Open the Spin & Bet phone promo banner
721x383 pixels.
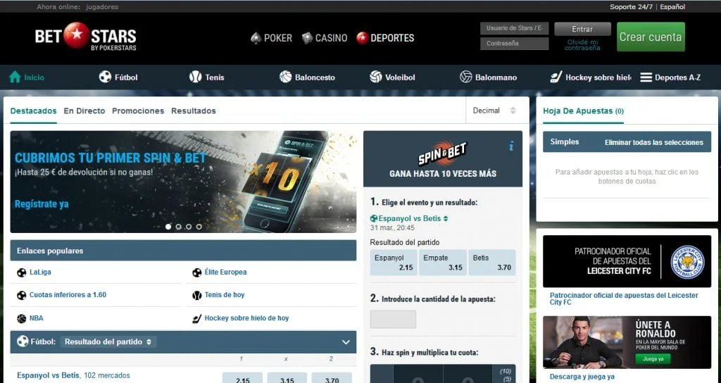point(183,182)
